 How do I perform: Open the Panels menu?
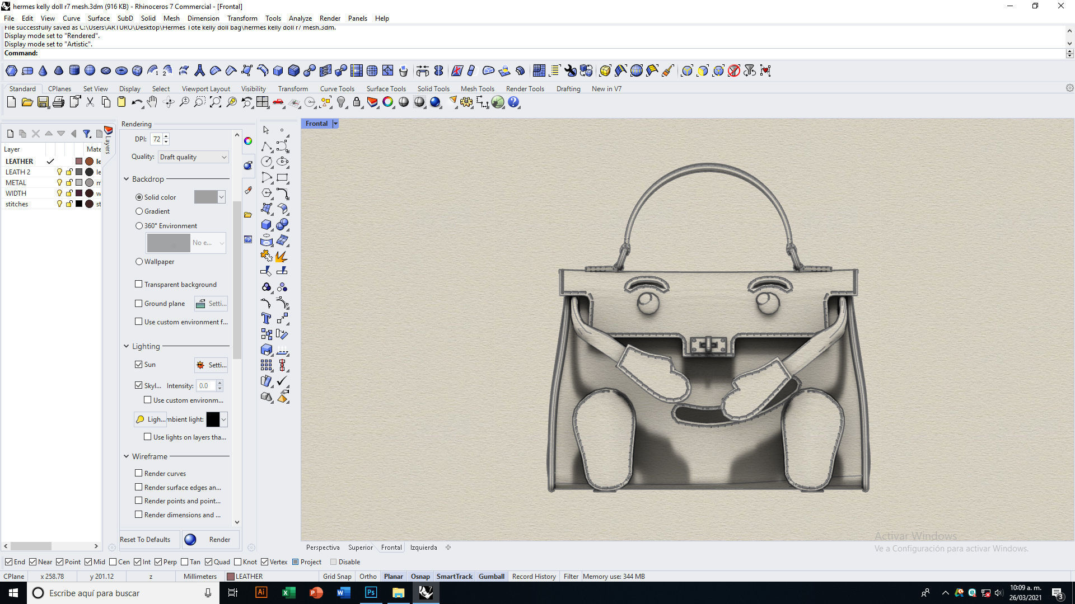click(x=357, y=18)
